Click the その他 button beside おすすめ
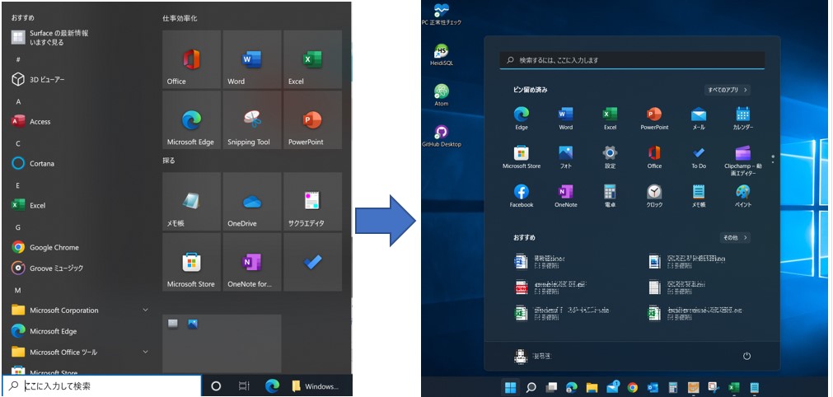 (735, 237)
